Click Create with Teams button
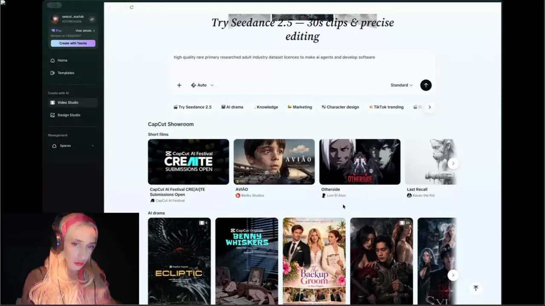545x306 pixels. [73, 43]
